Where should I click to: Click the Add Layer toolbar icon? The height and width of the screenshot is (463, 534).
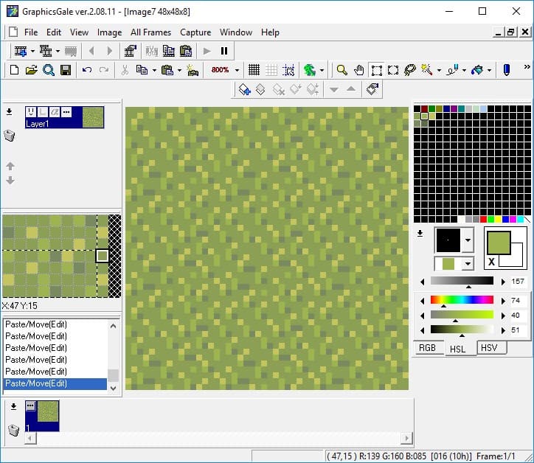tap(46, 51)
